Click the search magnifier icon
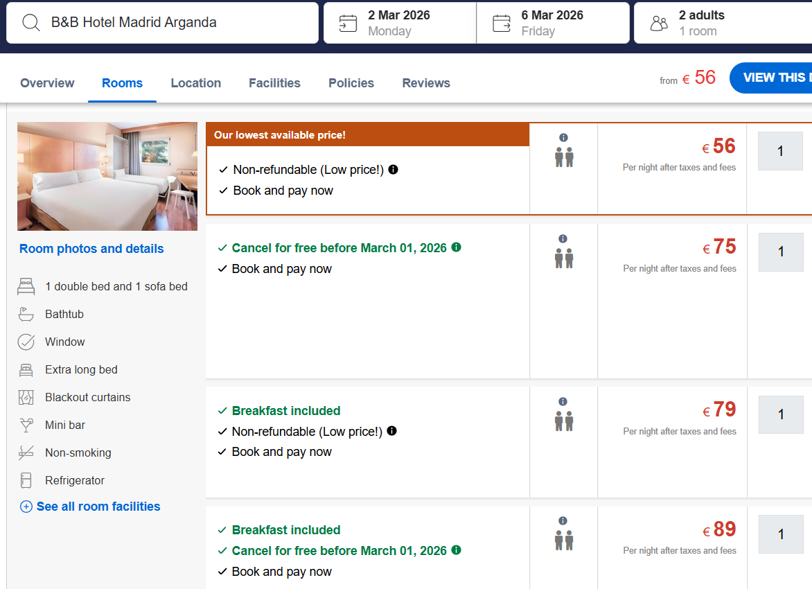This screenshot has width=812, height=589. (31, 22)
